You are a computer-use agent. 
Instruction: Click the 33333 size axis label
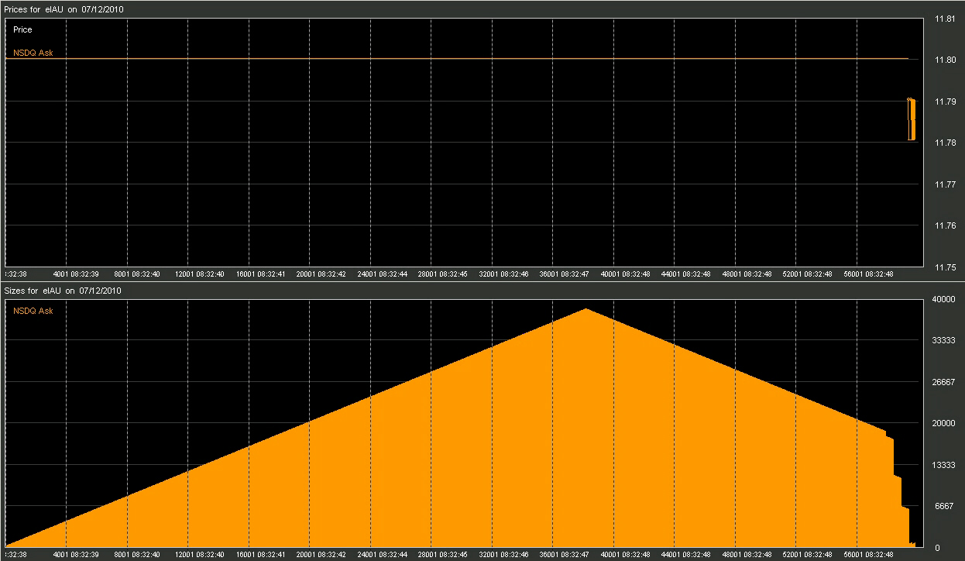pyautogui.click(x=943, y=341)
